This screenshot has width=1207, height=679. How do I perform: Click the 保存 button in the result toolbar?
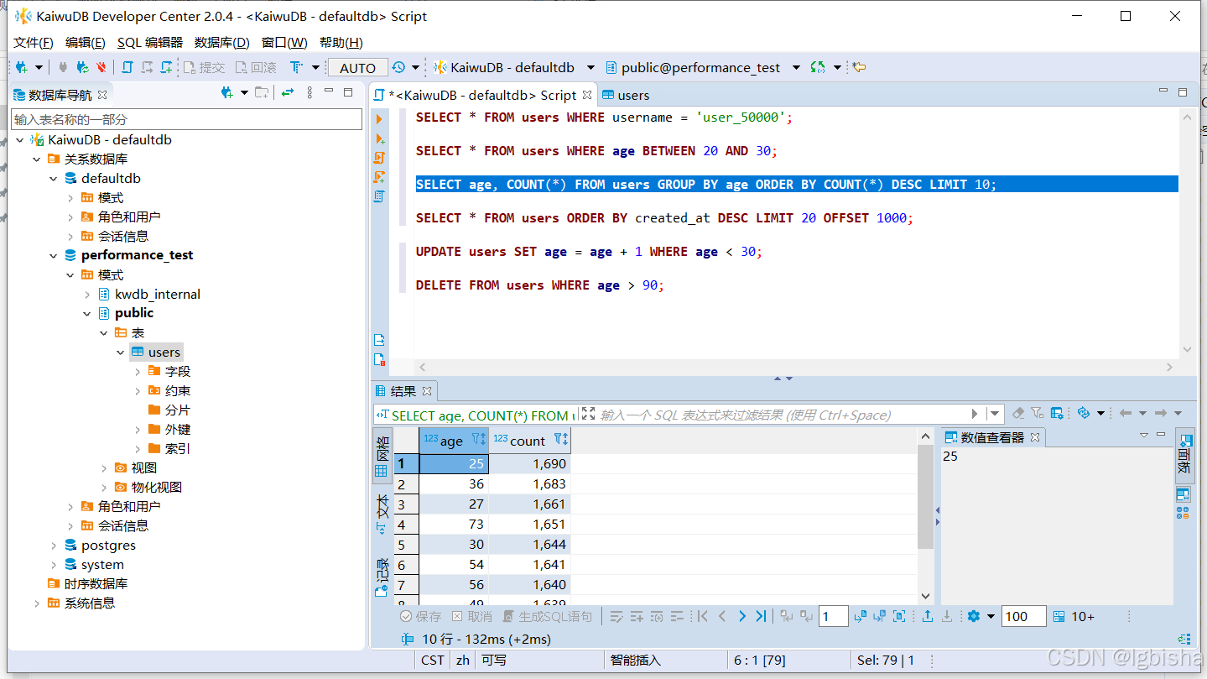coord(421,616)
